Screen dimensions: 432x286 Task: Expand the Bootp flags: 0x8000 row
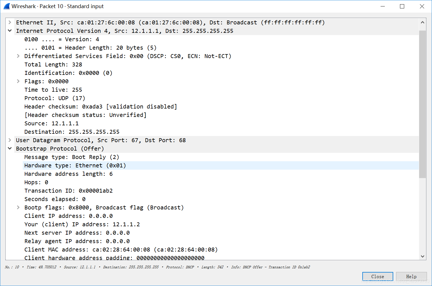point(18,207)
